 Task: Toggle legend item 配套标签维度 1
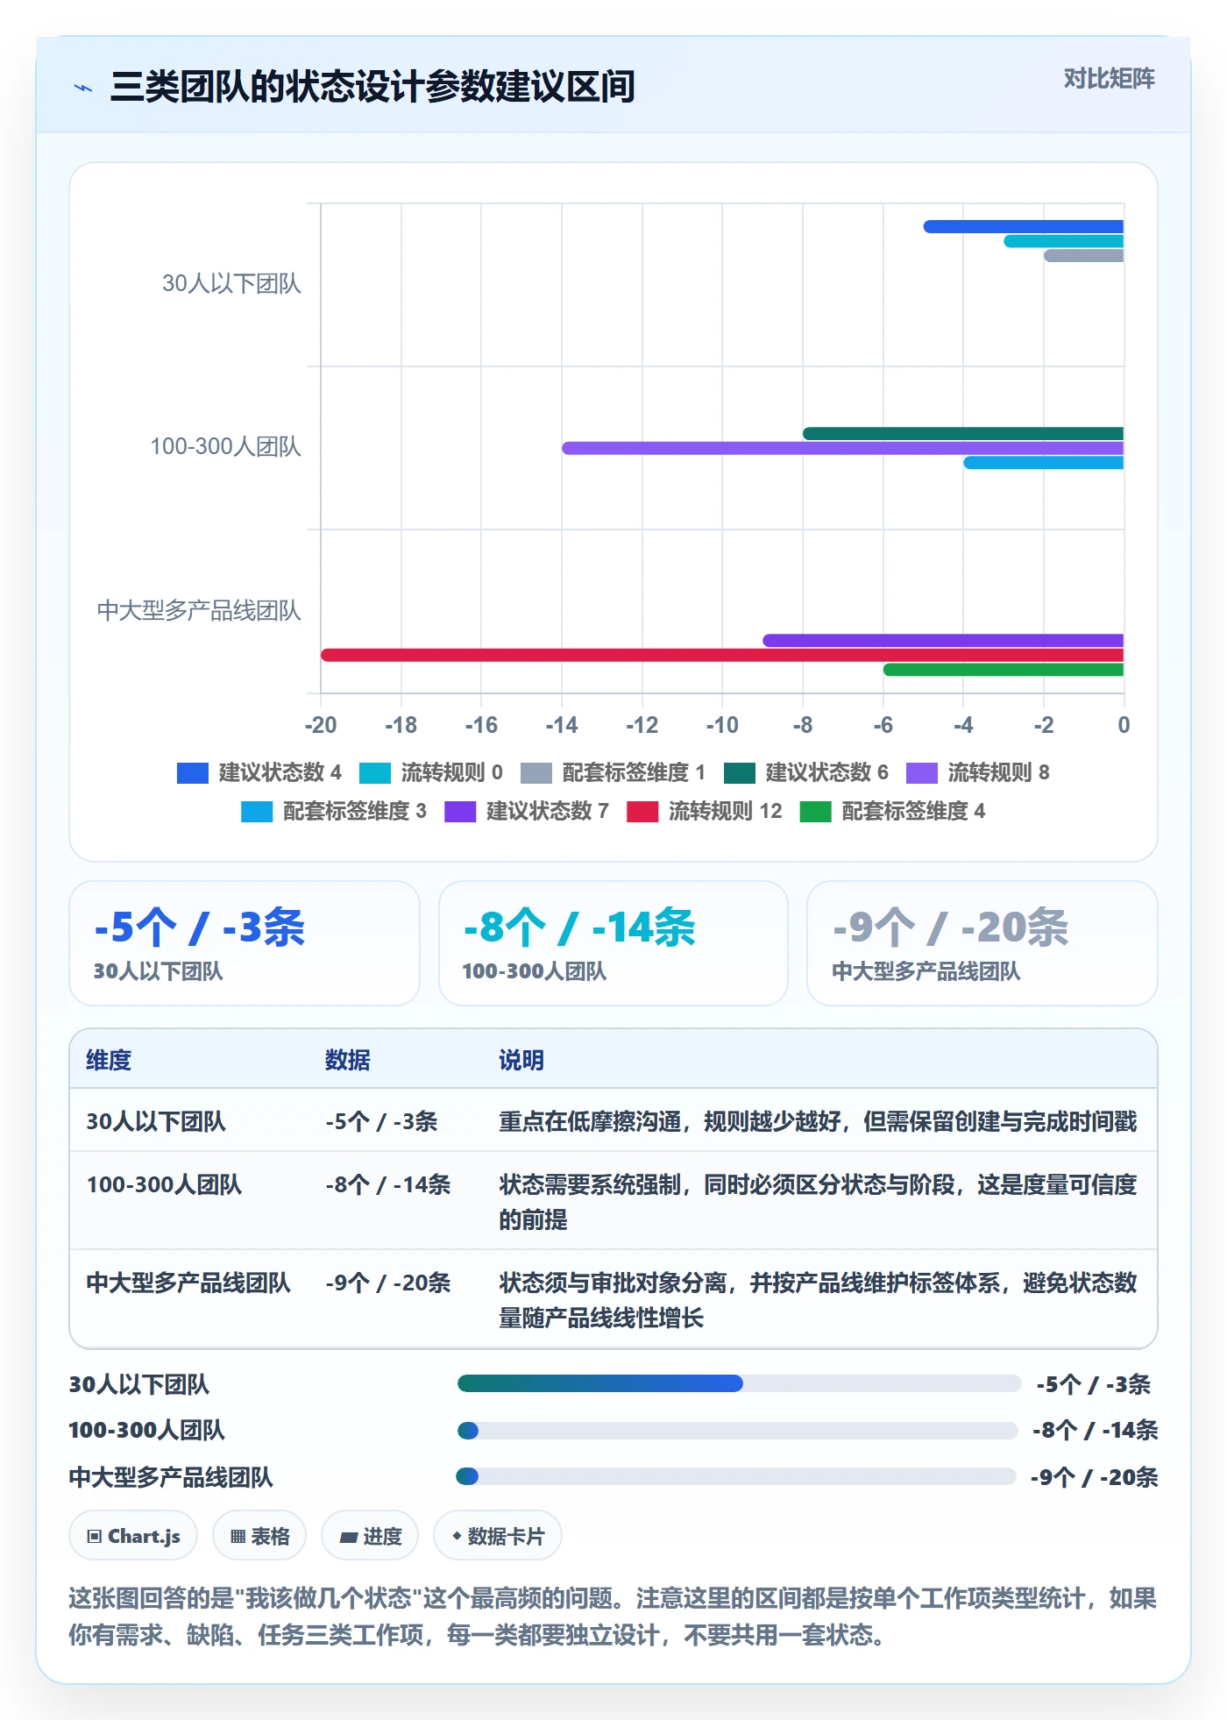(x=613, y=772)
